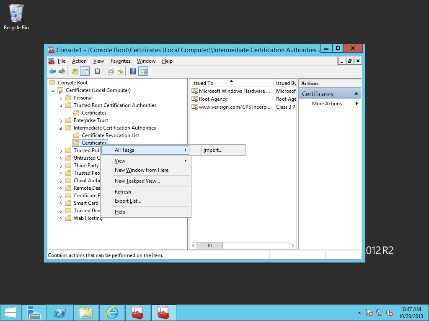Choose Import... from the All Tasks submenu

213,150
